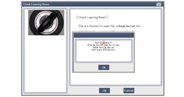Click the "then press [OK] button." line
184x97 pixels.
104,50
